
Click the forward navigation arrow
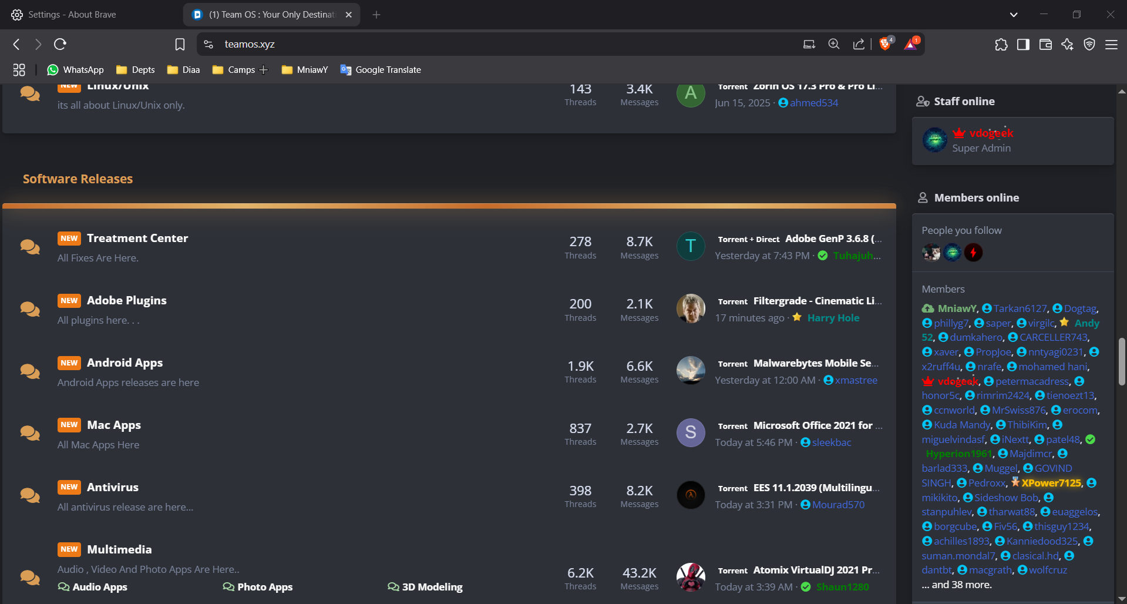(38, 44)
